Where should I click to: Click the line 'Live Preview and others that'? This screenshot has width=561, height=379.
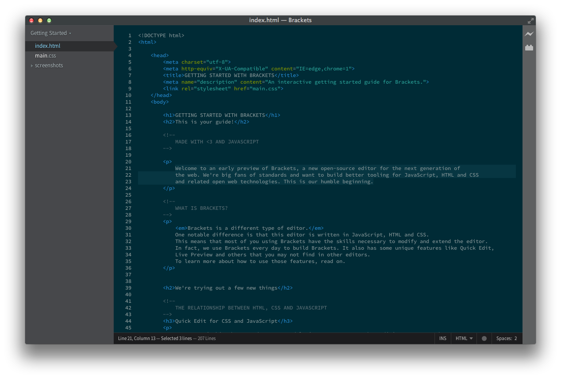click(x=273, y=255)
